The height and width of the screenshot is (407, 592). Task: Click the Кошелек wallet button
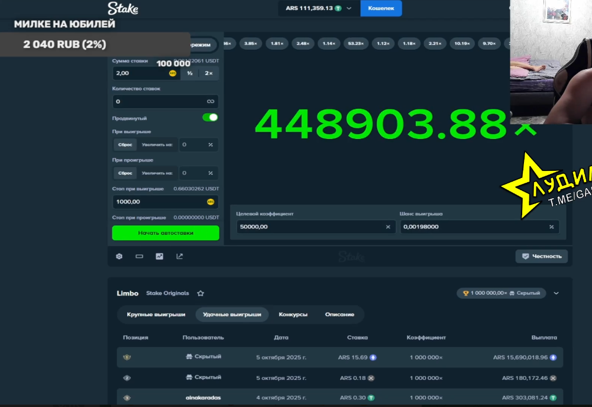point(381,8)
